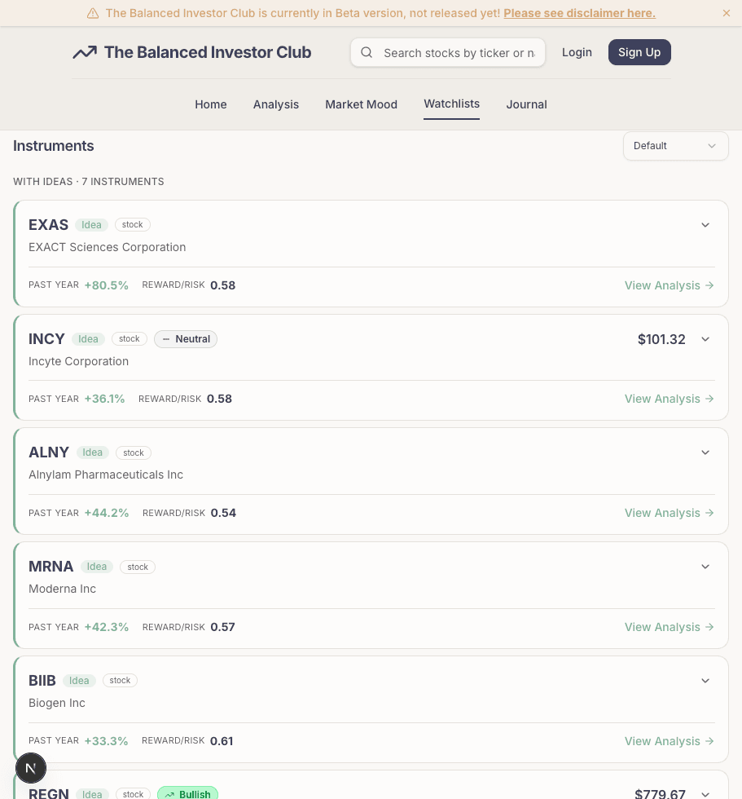Click the warning triangle icon in banner

[x=93, y=14]
